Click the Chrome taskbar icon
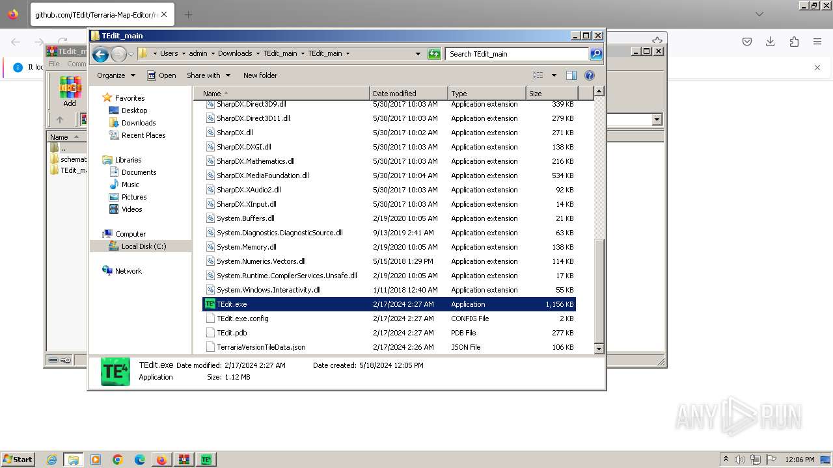The image size is (833, 468). [x=118, y=460]
